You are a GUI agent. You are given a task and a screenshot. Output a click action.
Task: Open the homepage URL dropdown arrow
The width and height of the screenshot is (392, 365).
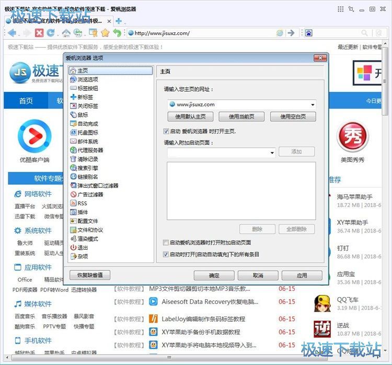point(313,104)
